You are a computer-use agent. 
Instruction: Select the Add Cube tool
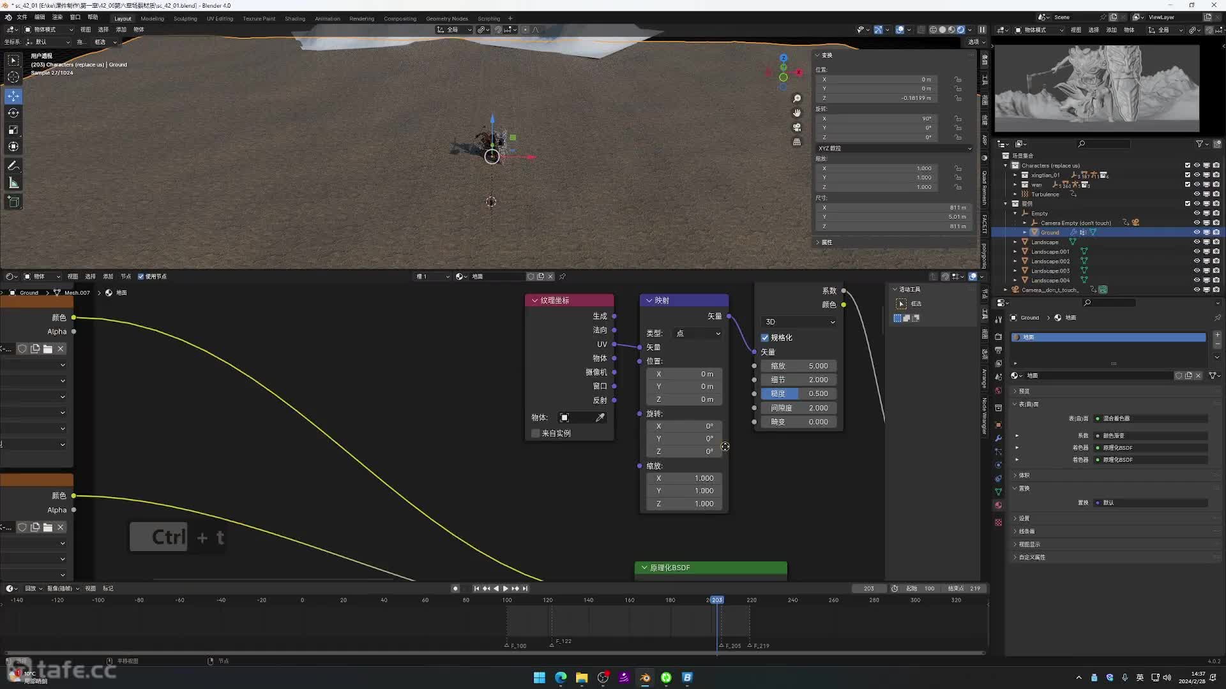tap(13, 202)
